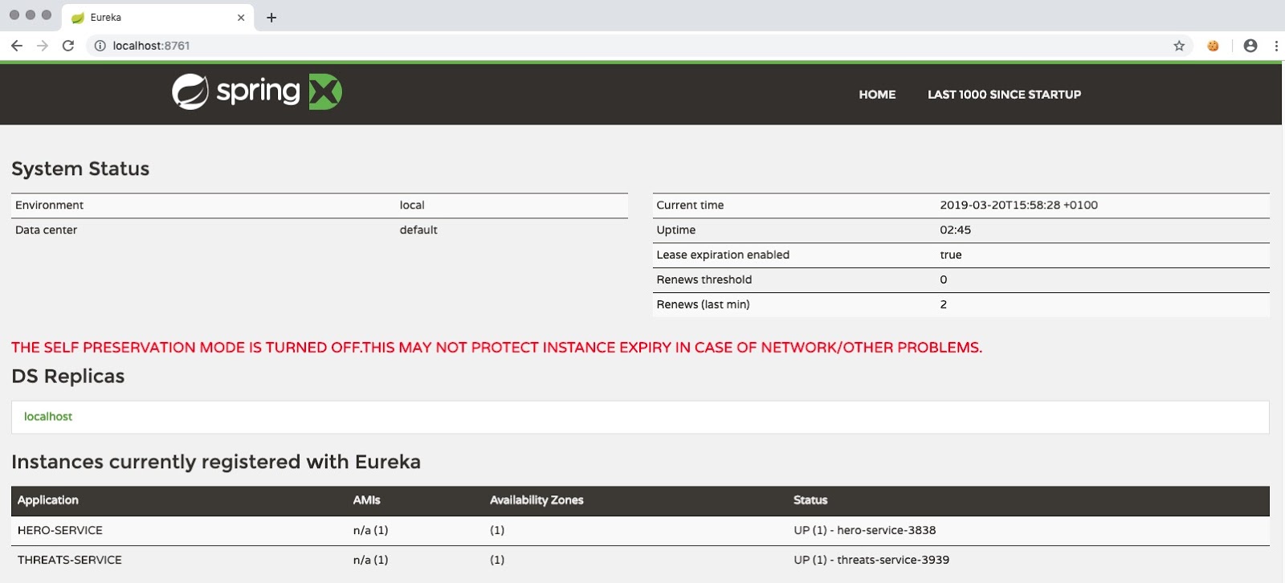
Task: Click the self preservation mode warning text
Action: tap(496, 348)
